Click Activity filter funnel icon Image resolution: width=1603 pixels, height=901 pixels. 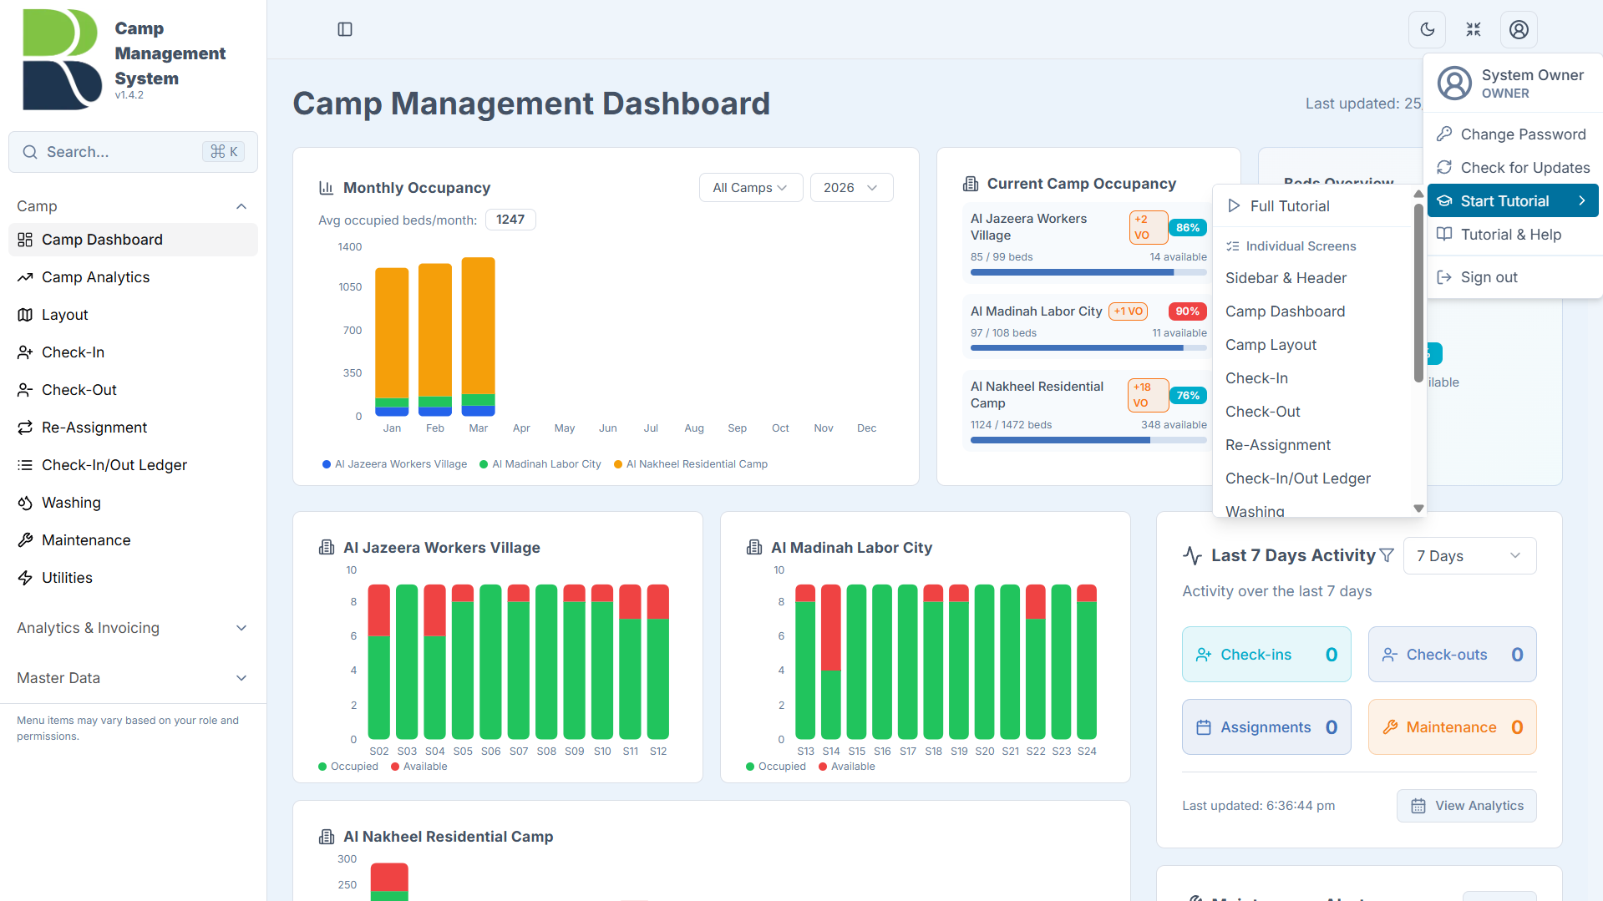pos(1387,555)
